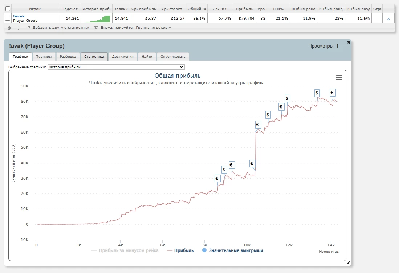This screenshot has width=399, height=273.
Task: Check the !avak row checkbox
Action: point(8,18)
